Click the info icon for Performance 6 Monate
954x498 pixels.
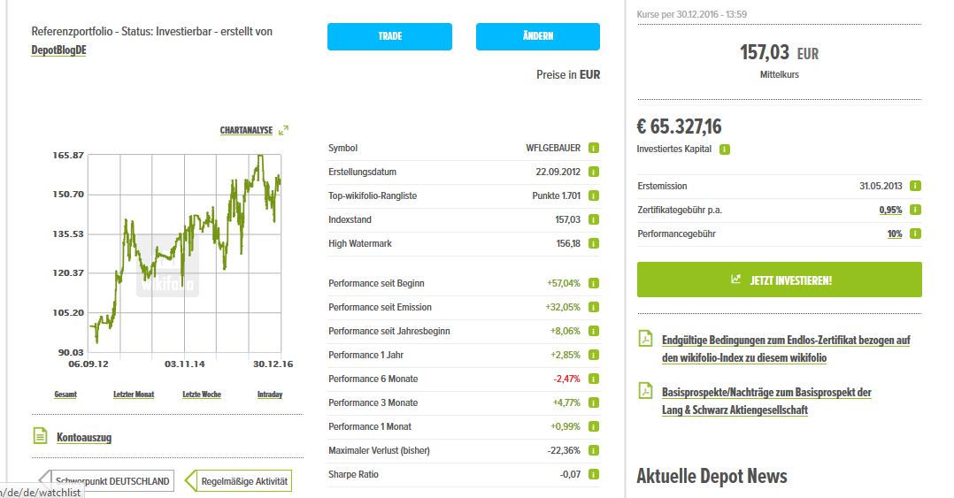click(594, 379)
